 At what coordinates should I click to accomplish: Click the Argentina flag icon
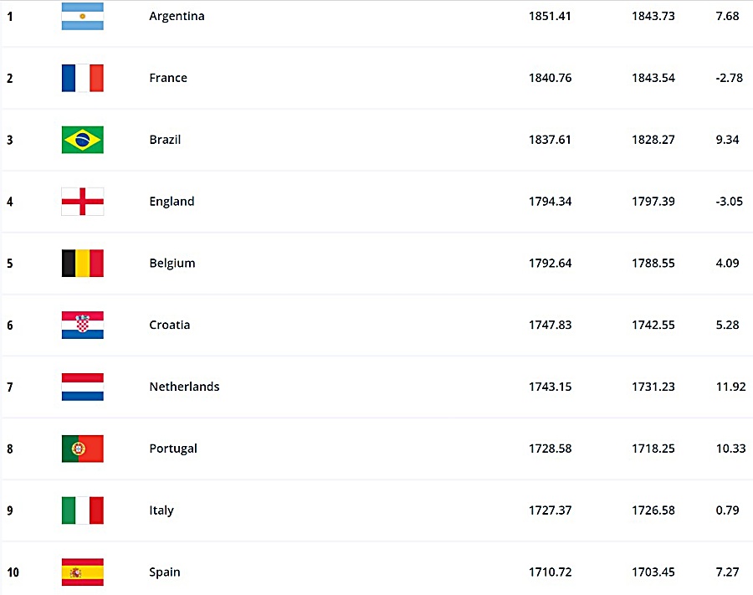[x=83, y=17]
